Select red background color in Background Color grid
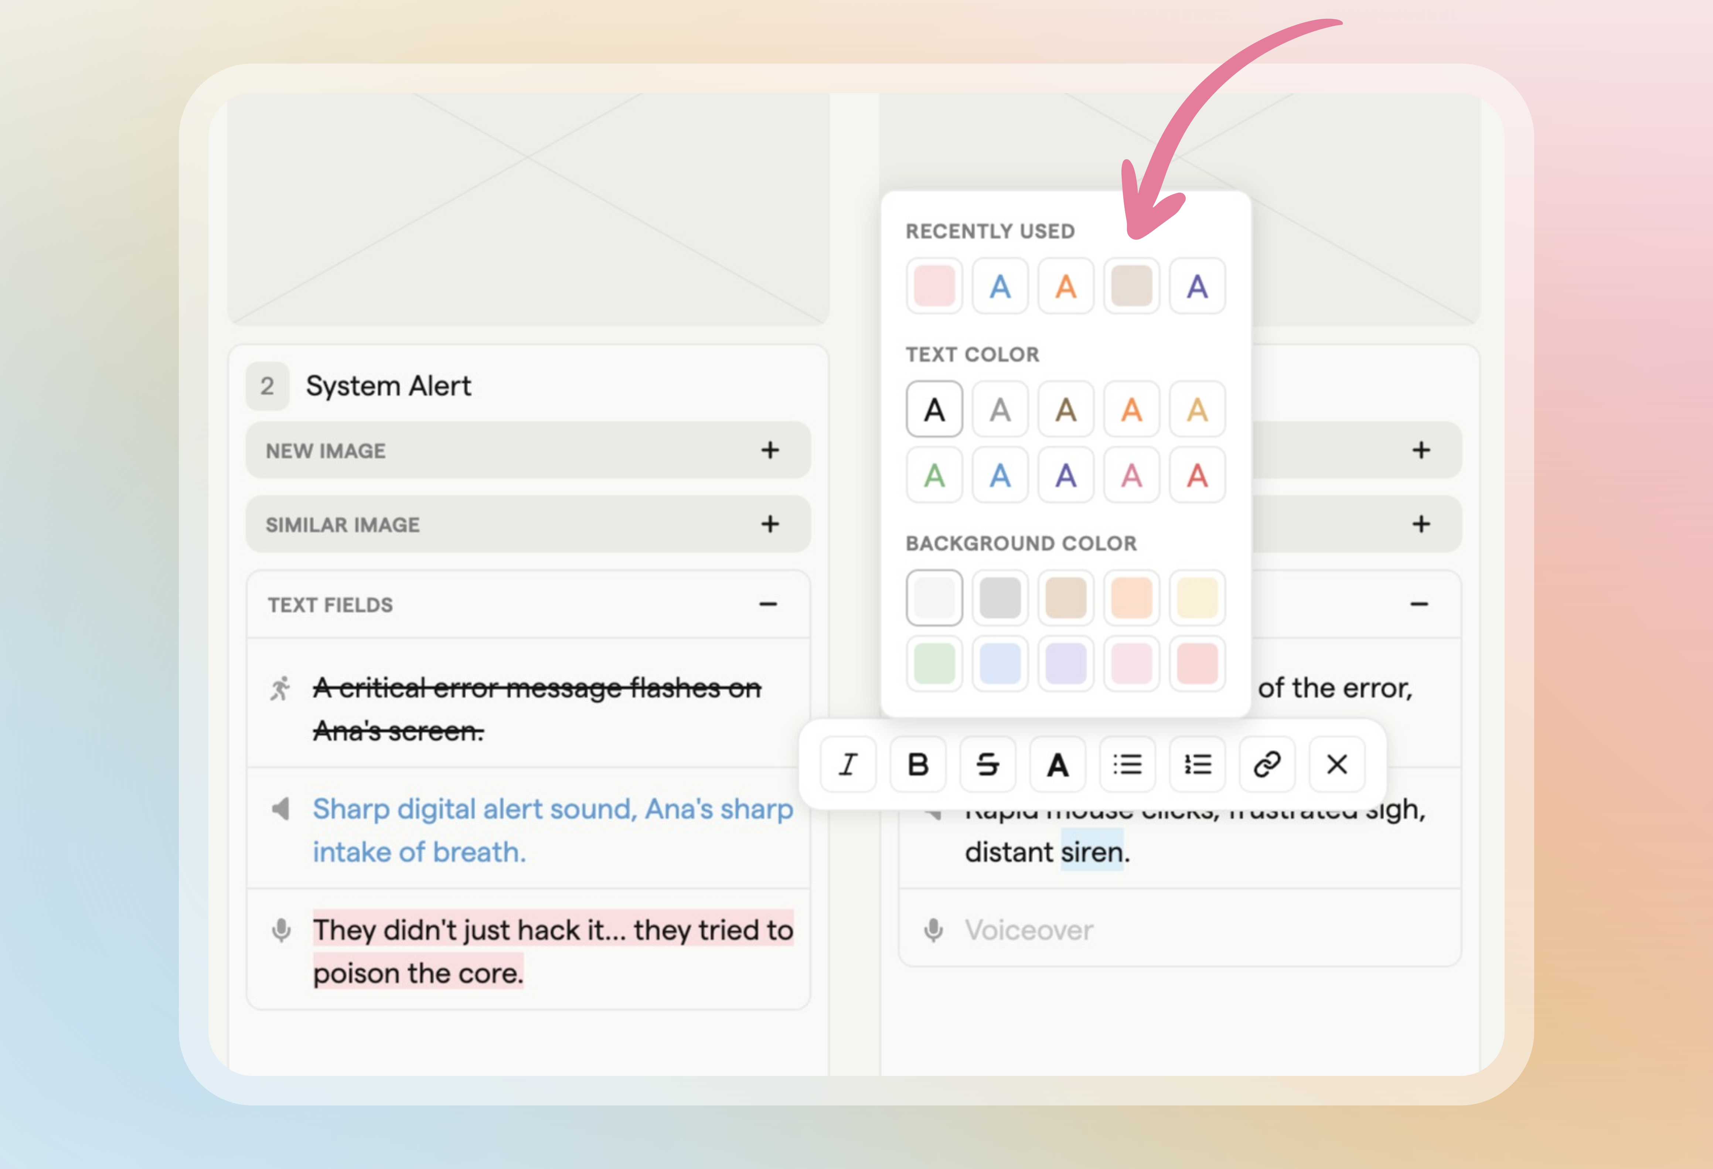This screenshot has height=1169, width=1713. 1197,663
